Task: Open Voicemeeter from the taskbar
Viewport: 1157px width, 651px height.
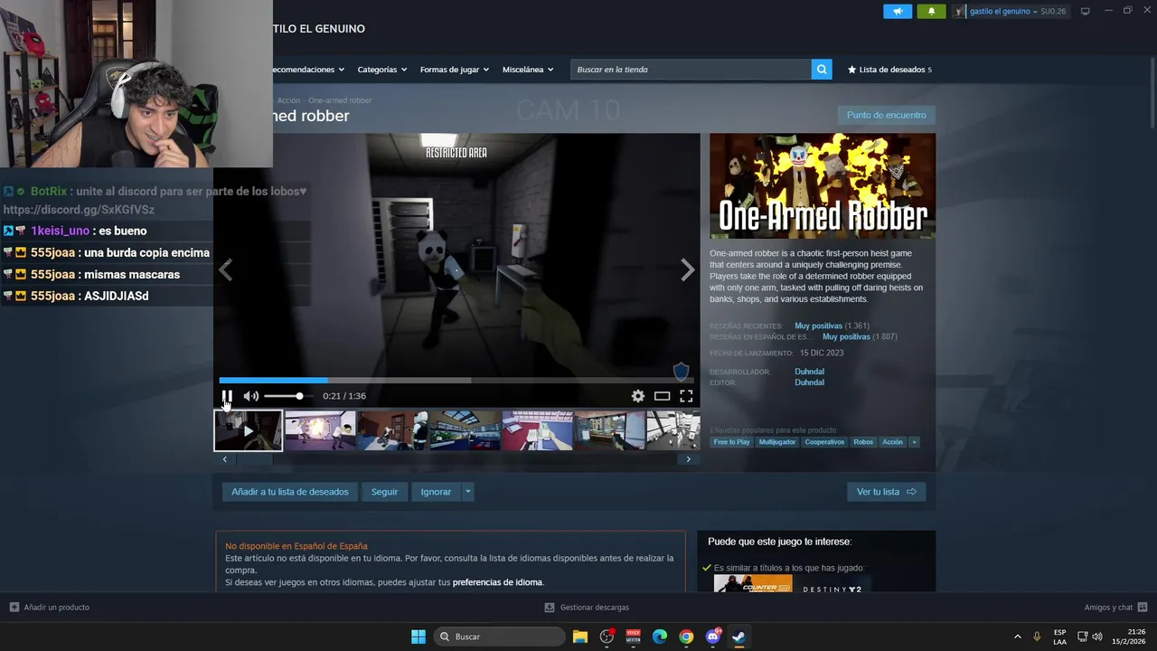Action: [x=633, y=637]
